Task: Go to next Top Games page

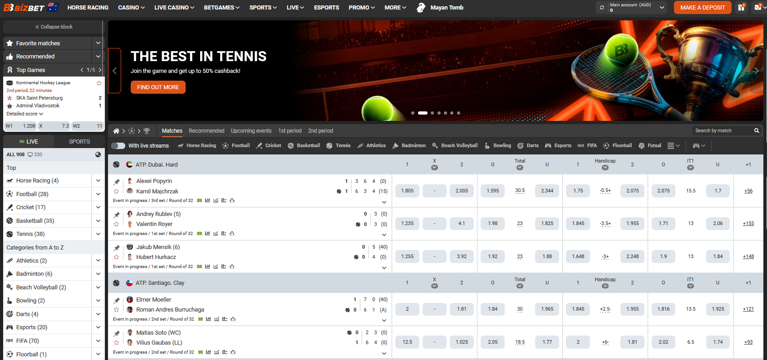Action: [x=100, y=70]
